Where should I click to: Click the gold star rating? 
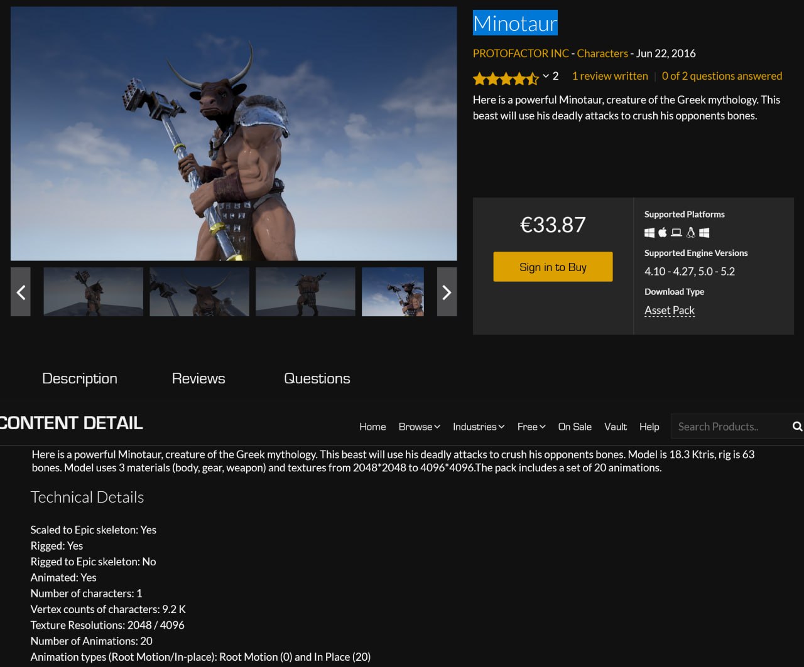[506, 78]
